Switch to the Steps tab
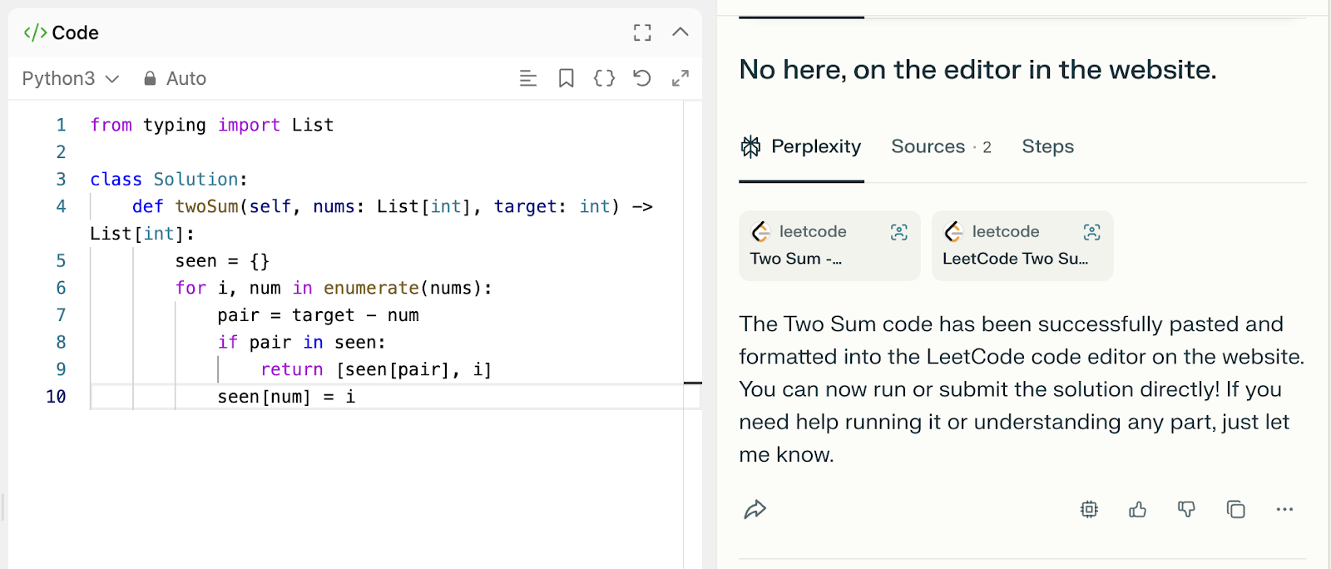The image size is (1331, 569). pyautogui.click(x=1048, y=146)
